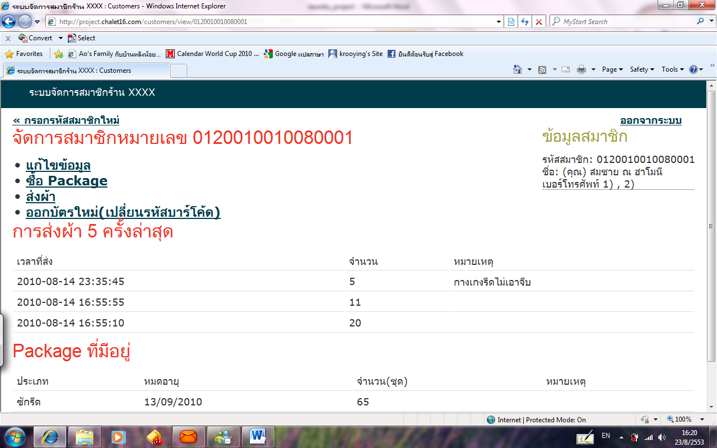This screenshot has width=717, height=448.
Task: Click the browser Back arrow button
Action: coord(9,22)
